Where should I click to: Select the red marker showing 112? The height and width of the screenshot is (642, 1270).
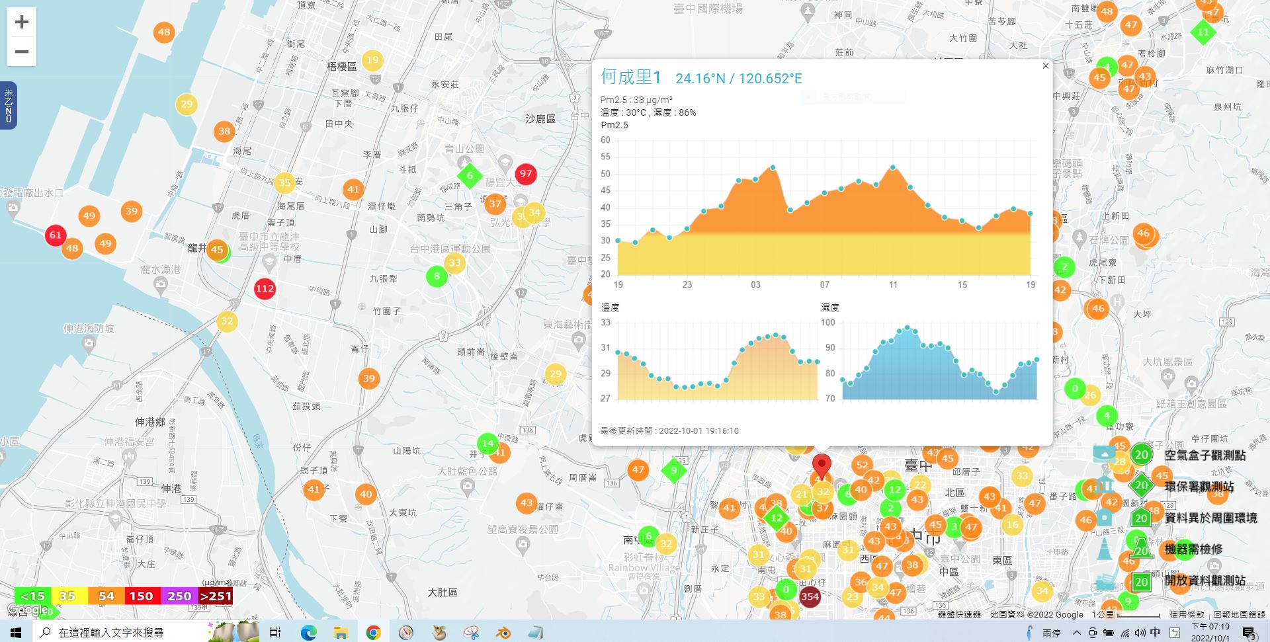265,288
